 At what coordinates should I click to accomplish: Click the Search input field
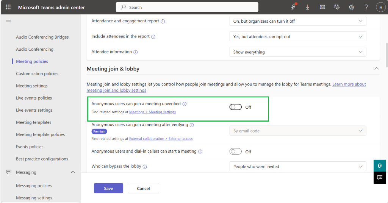[x=187, y=7]
